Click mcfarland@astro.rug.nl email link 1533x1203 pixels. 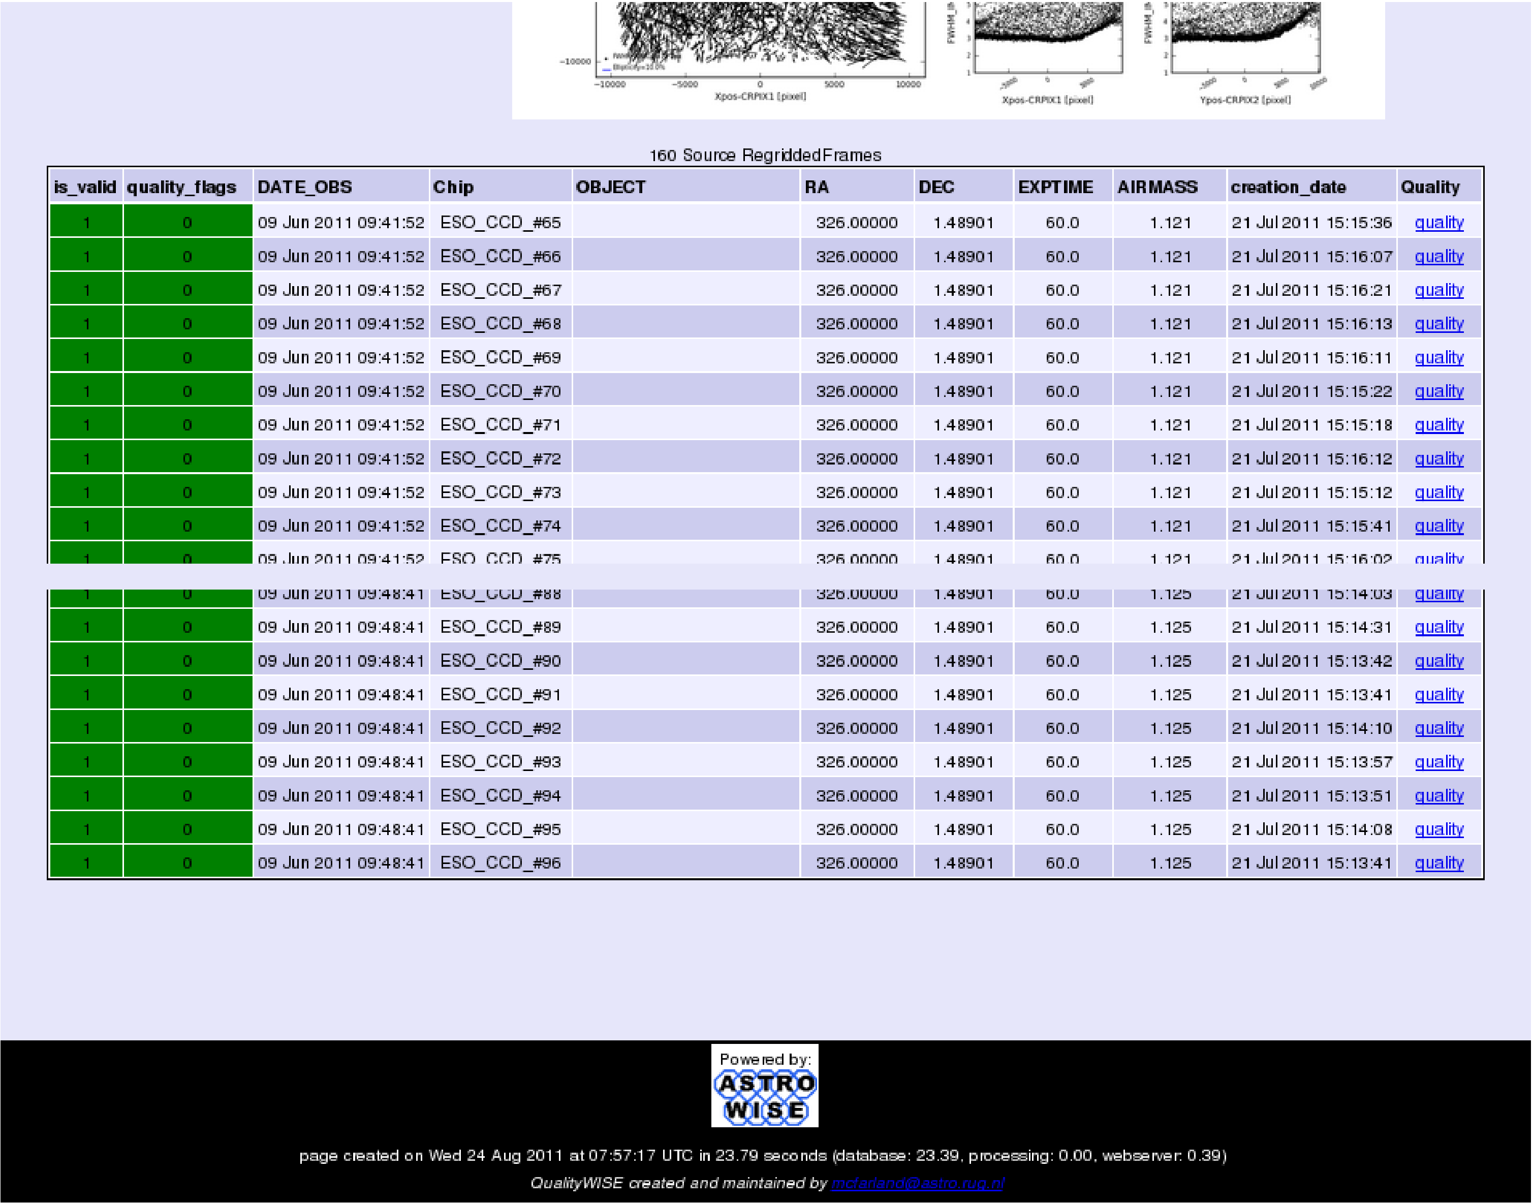(917, 1183)
